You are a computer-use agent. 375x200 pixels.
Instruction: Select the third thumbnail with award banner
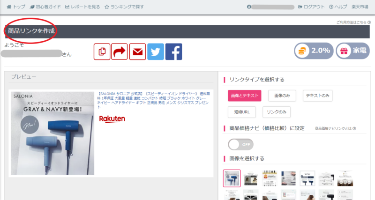tap(270, 178)
